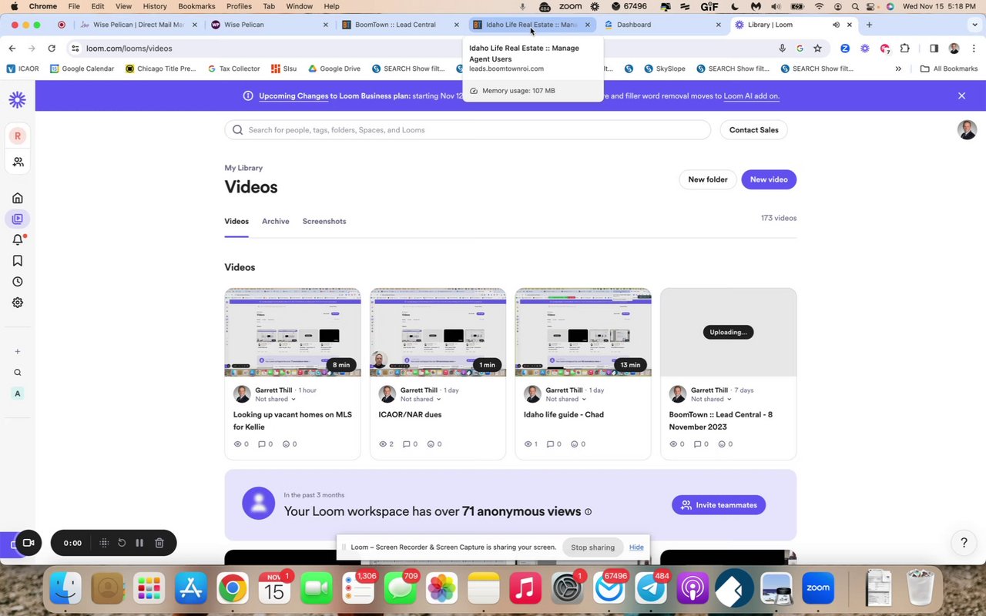Open Settings gear in Loom sidebar
Screen dimensions: 986x616
[17, 303]
